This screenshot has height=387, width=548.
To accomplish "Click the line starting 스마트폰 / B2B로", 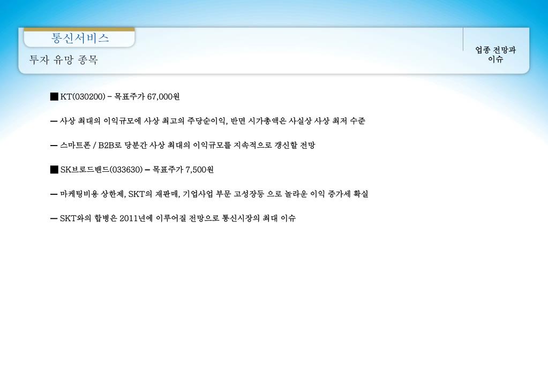I will (x=183, y=145).
